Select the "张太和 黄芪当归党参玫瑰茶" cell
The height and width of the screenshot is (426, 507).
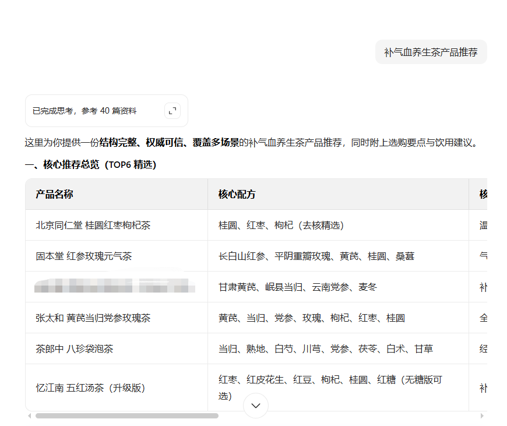tap(93, 318)
